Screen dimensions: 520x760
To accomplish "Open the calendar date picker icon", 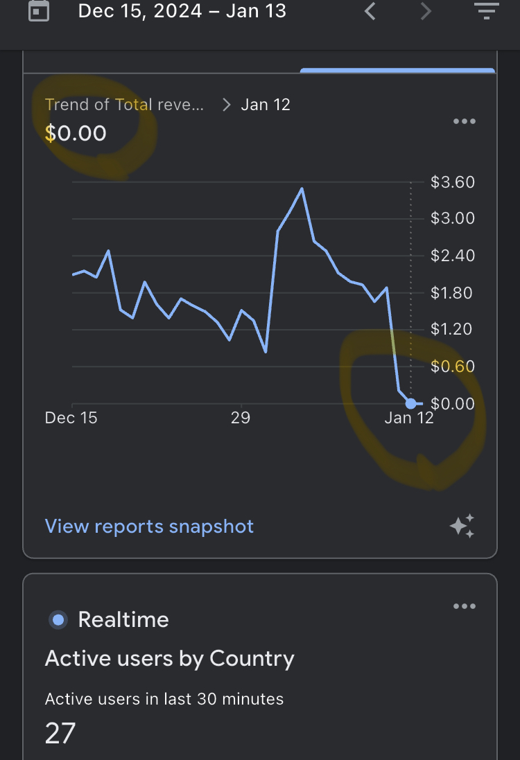I will coord(39,10).
